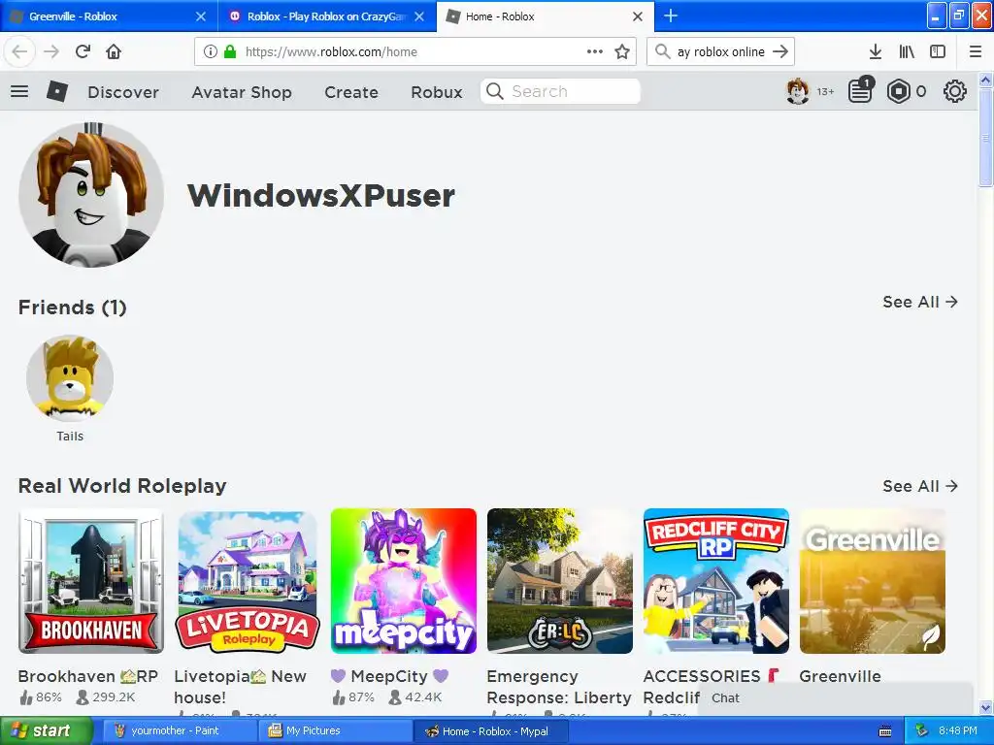Switch to the Play Roblox on CrazyGames tab
Viewport: 994px width, 745px height.
(x=327, y=16)
